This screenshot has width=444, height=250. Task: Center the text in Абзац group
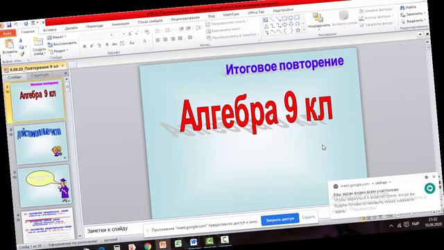click(165, 40)
